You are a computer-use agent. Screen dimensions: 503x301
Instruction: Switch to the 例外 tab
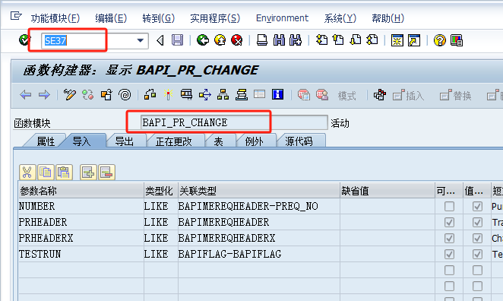254,141
